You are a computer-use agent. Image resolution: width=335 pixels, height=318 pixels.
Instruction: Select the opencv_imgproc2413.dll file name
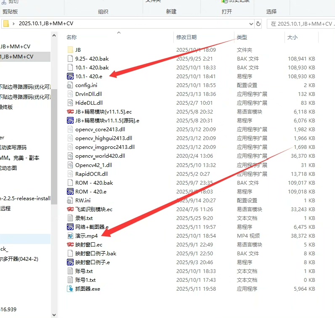pyautogui.click(x=105, y=147)
